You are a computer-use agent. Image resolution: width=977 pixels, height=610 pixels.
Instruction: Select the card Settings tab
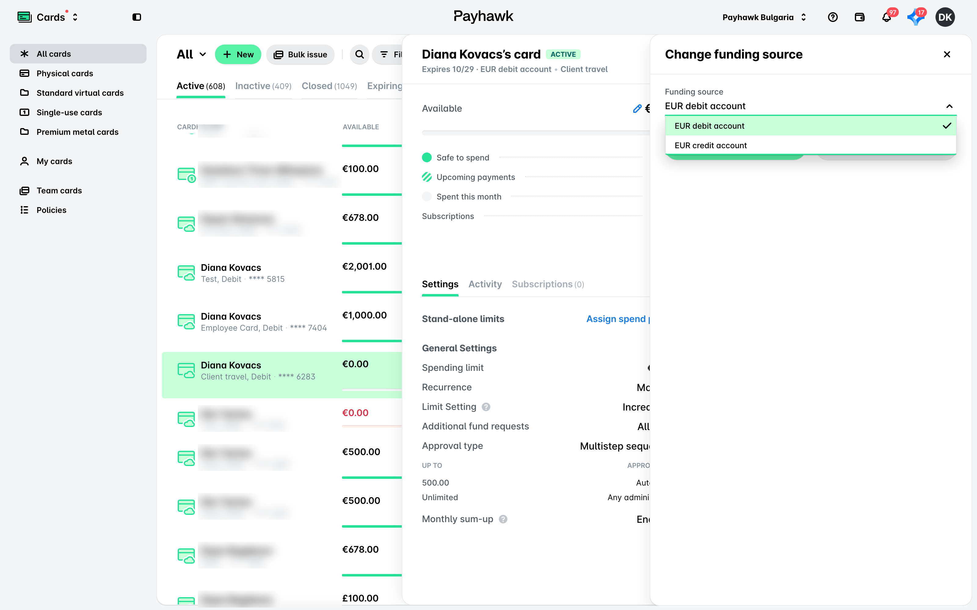(440, 284)
